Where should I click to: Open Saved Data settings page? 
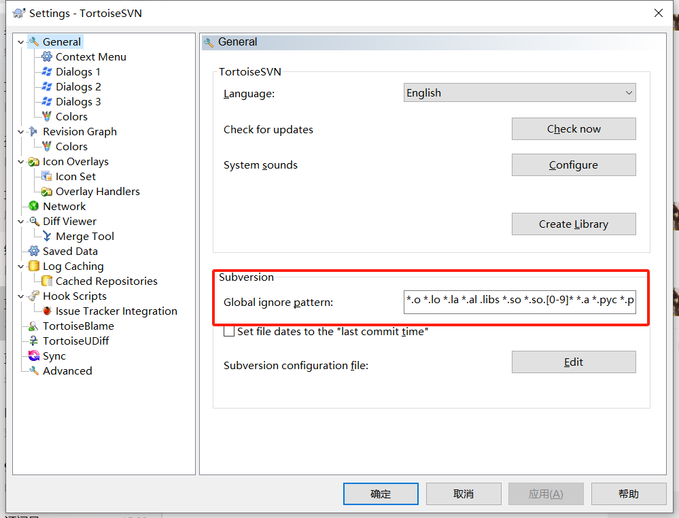tap(70, 252)
